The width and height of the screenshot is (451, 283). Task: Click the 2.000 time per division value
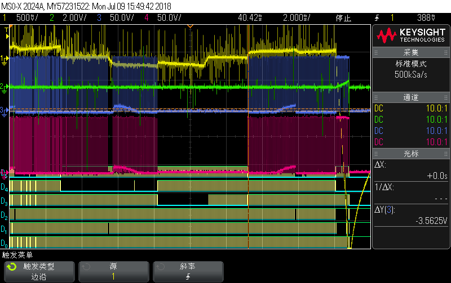[x=297, y=18]
